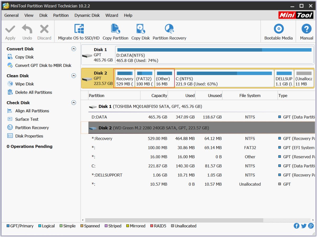The height and width of the screenshot is (237, 317).
Task: Collapse the Clean Disk section
Action: click(x=74, y=76)
